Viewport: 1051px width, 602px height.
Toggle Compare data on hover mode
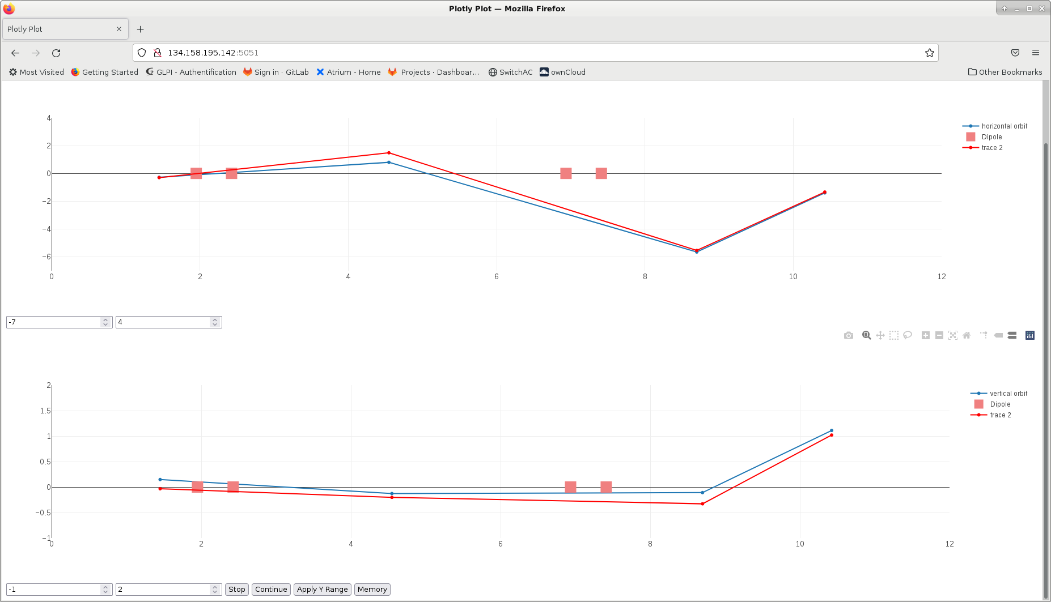pyautogui.click(x=1012, y=335)
